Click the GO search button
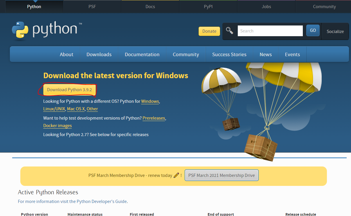 coord(313,30)
